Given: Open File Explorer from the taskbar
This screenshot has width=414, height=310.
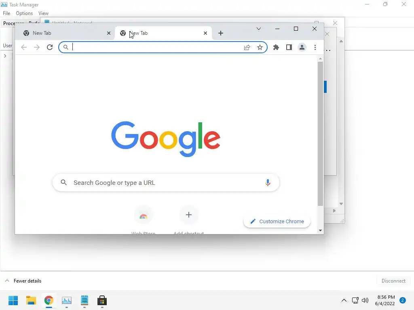Looking at the screenshot, I should (31, 300).
